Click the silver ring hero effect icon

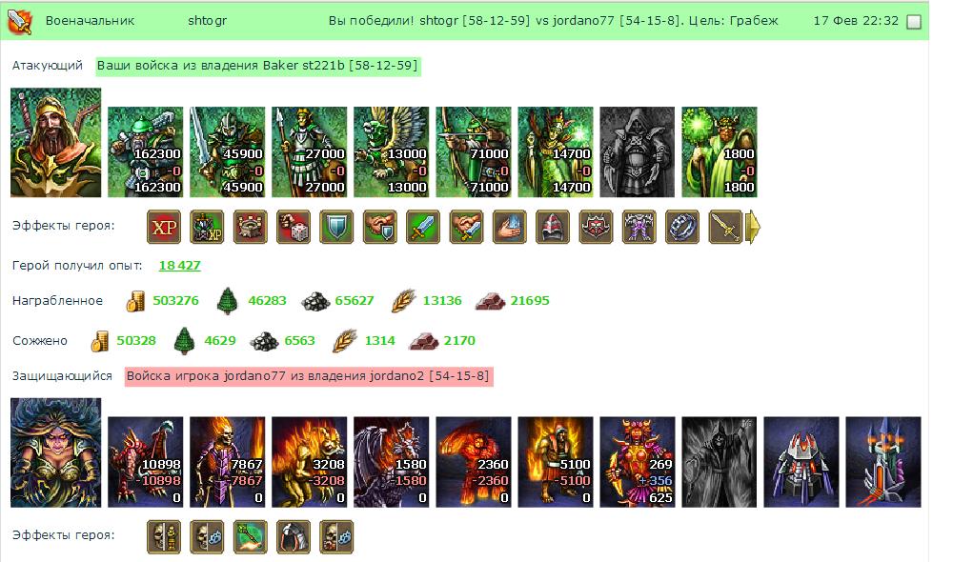pos(682,227)
